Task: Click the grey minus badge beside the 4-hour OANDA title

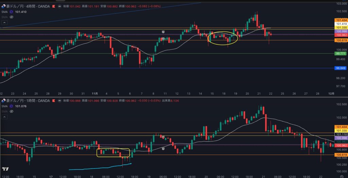Action: (x=60, y=6)
